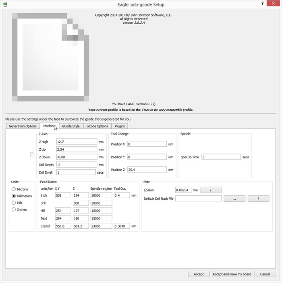Click the Etch spindle speed field

(x=101, y=195)
